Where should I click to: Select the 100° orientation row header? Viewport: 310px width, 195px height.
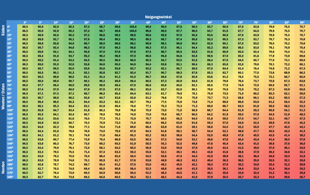point(11,110)
